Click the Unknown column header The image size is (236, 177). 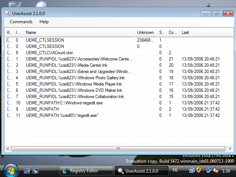click(146, 32)
